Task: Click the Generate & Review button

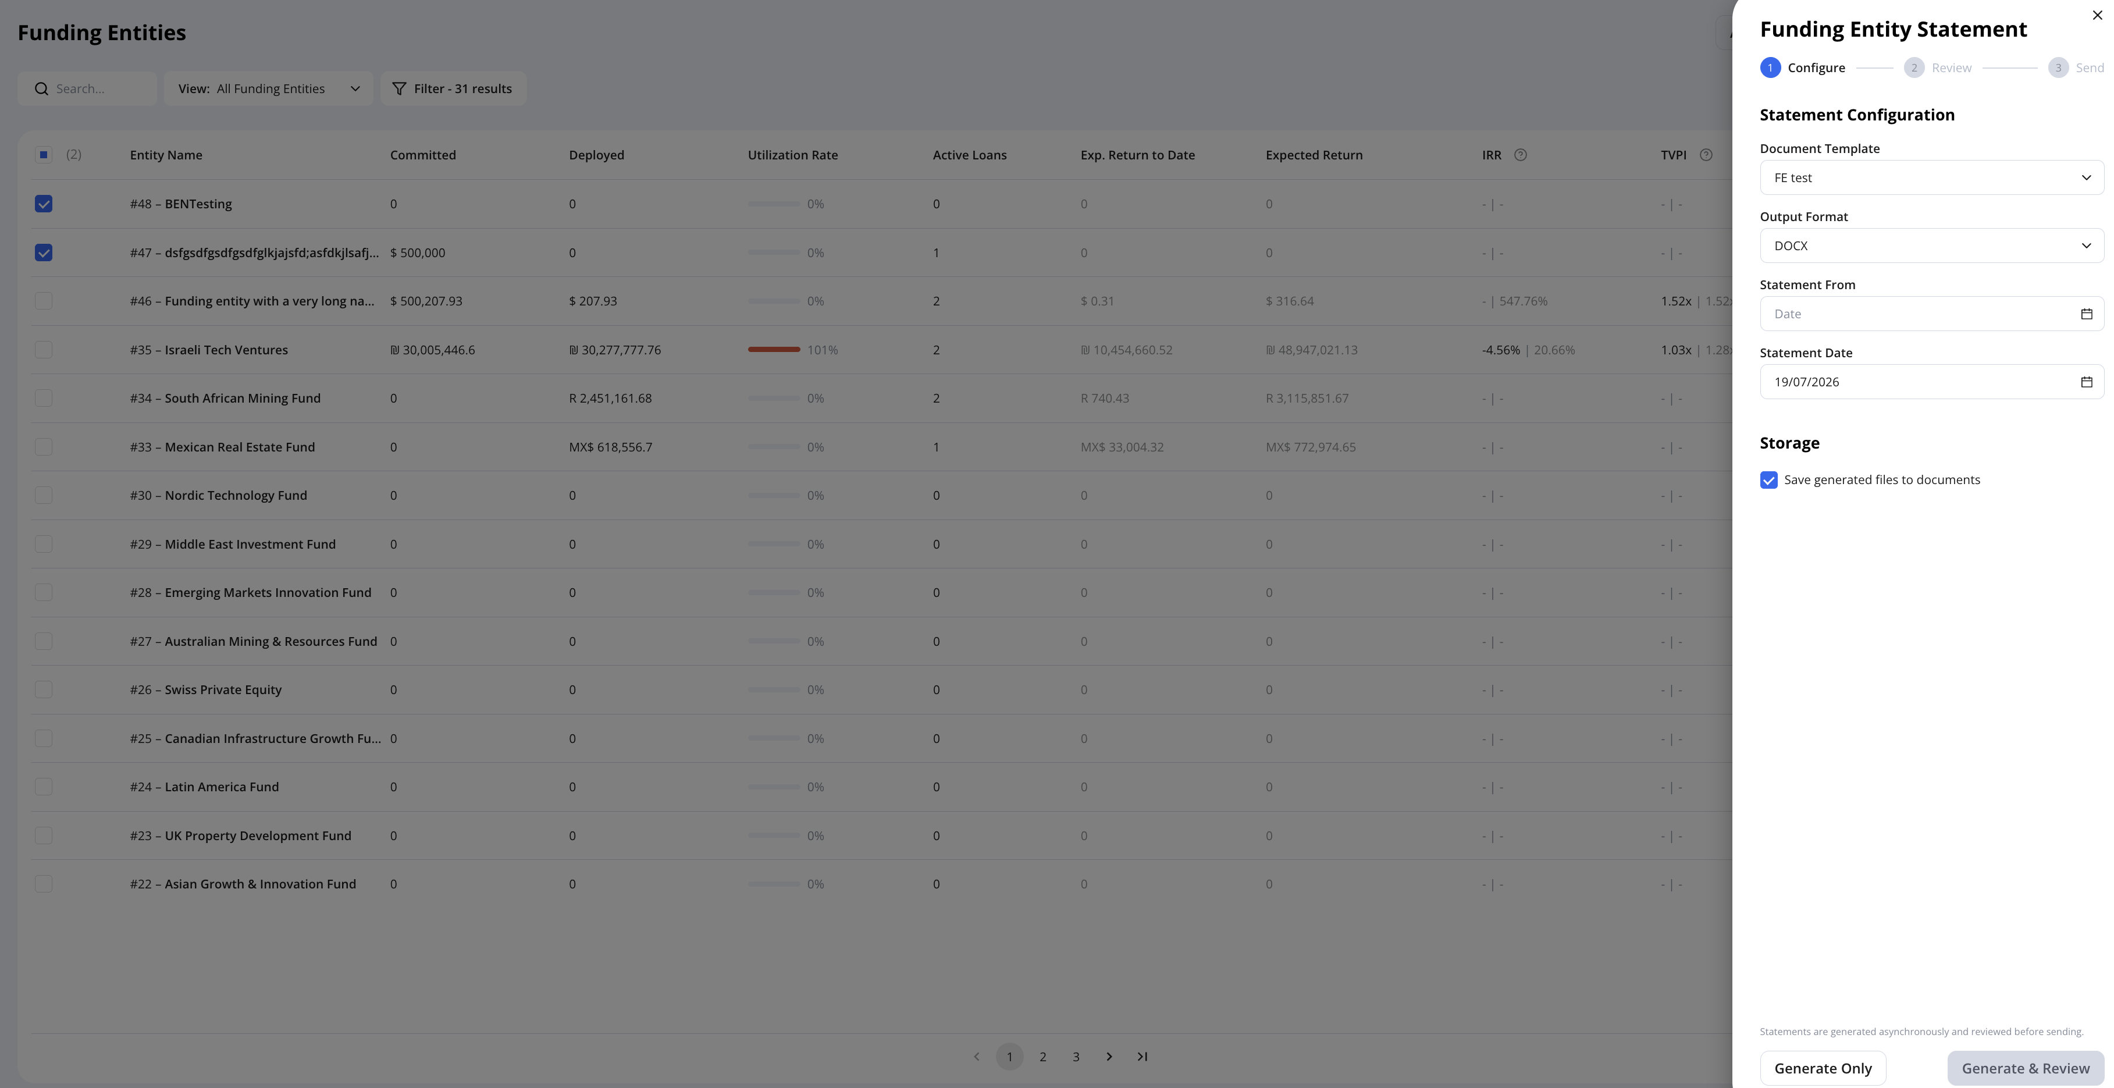Action: pyautogui.click(x=2026, y=1068)
